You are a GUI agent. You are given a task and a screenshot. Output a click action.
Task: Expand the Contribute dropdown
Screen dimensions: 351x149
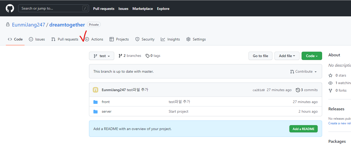point(304,71)
